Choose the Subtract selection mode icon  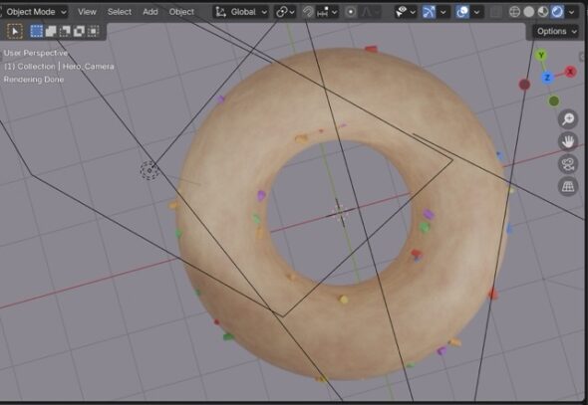coord(65,32)
